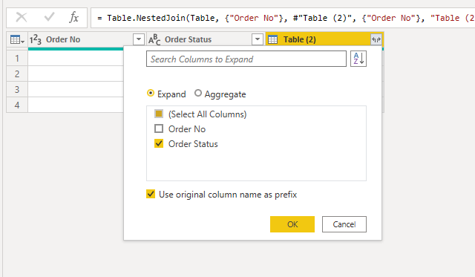Click the 123 data type icon on Order No
Image resolution: width=475 pixels, height=277 pixels.
tap(35, 39)
